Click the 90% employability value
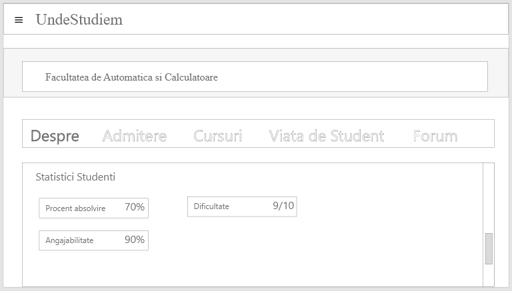This screenshot has width=512, height=291. click(135, 240)
